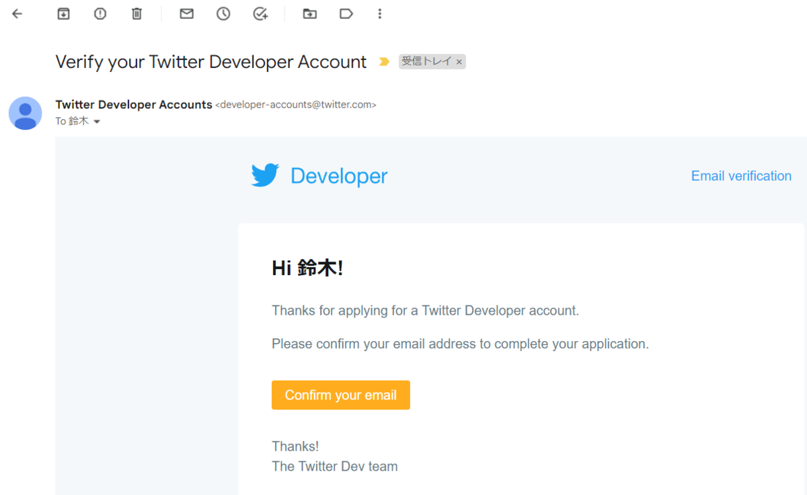Image resolution: width=807 pixels, height=495 pixels.
Task: Open the Move to folder icon
Action: pyautogui.click(x=310, y=13)
